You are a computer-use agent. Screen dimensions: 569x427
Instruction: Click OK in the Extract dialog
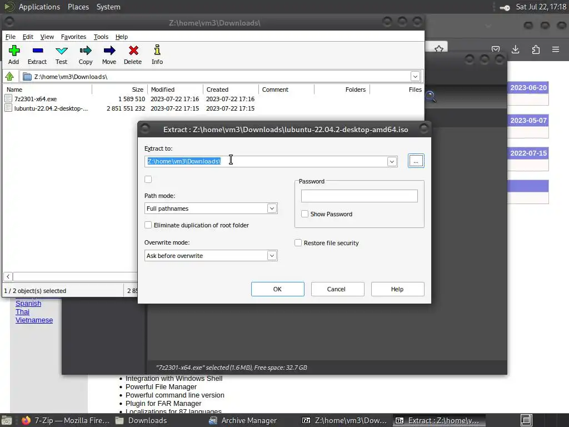[278, 289]
